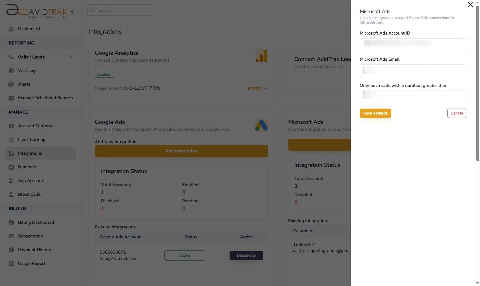Collapse the sidebar with the chevron

72,12
